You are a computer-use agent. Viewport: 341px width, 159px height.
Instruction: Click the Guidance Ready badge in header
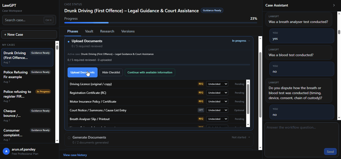[212, 10]
